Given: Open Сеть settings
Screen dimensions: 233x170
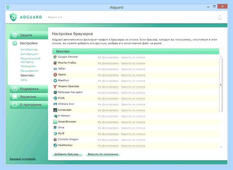Looking at the screenshot, I should tap(24, 80).
